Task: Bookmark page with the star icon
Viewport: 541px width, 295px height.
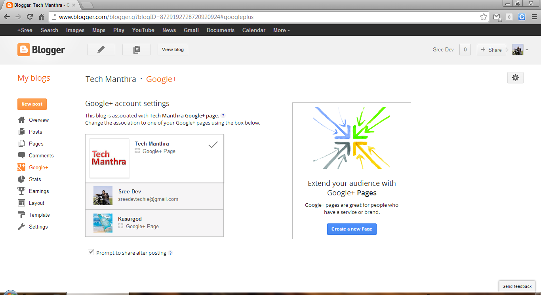Action: coord(484,17)
